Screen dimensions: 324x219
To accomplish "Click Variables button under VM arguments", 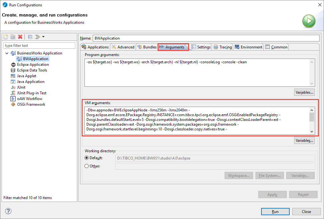I will click(304, 141).
